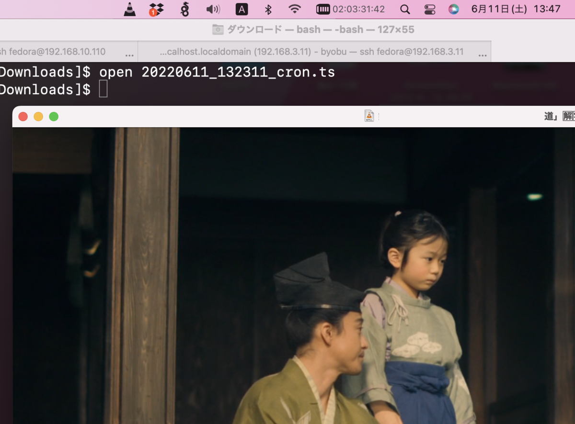Open the volume slider from the menu bar
Viewport: 575px width, 424px height.
point(212,9)
